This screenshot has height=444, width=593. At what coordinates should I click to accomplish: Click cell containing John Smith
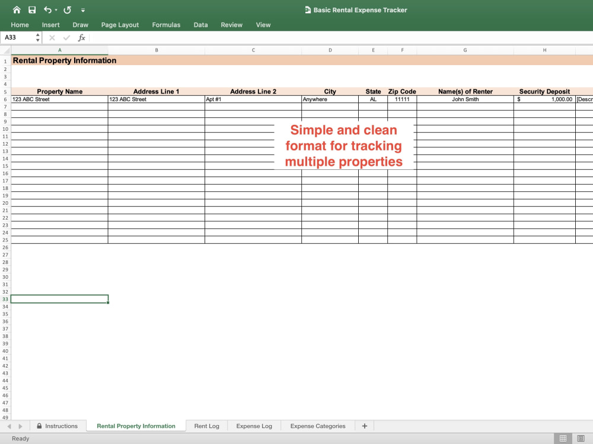point(465,99)
